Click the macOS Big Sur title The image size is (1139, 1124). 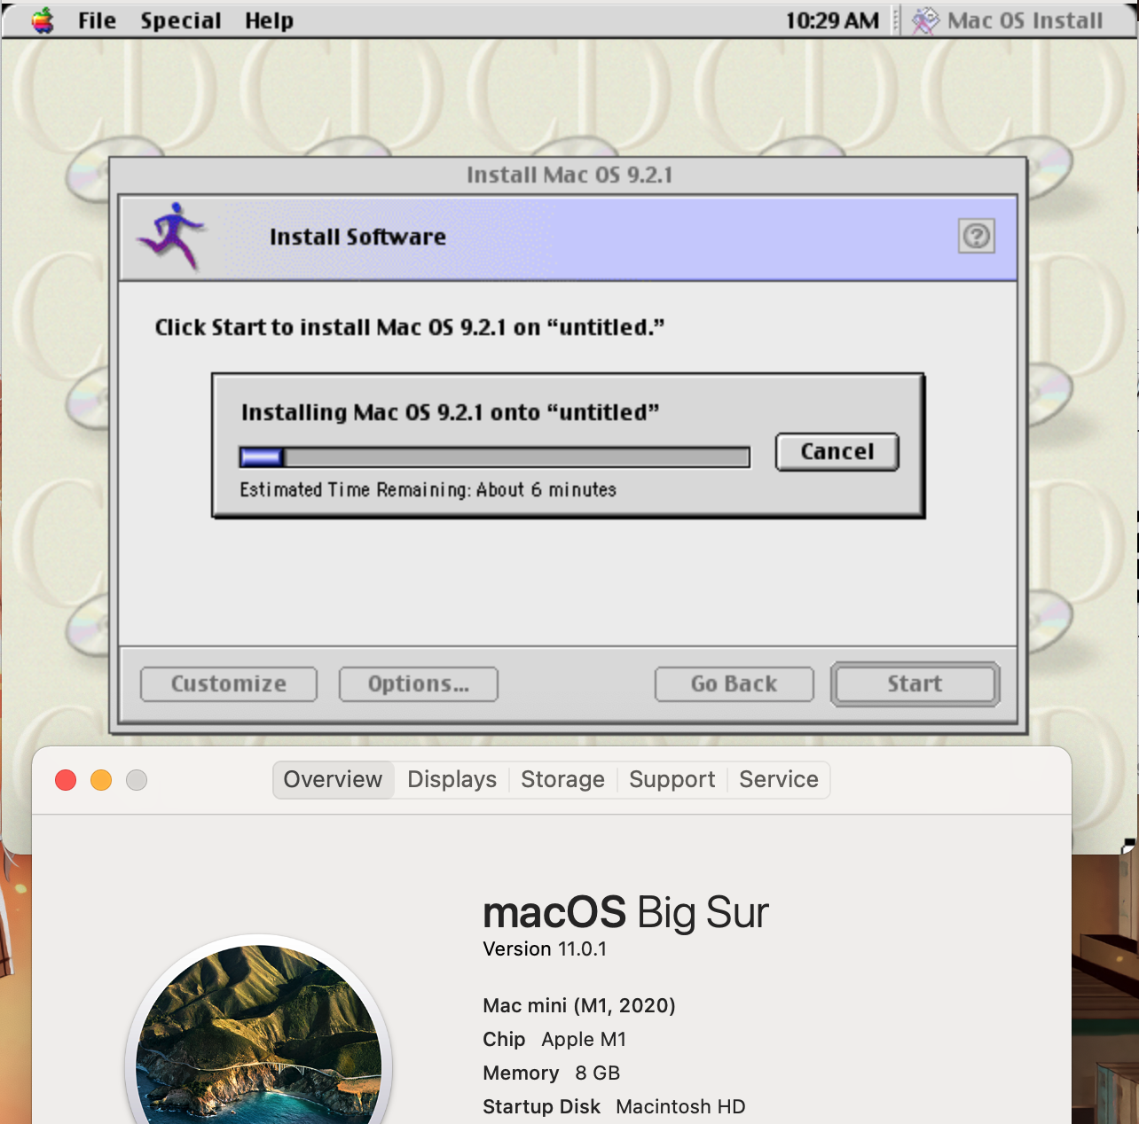tap(625, 912)
